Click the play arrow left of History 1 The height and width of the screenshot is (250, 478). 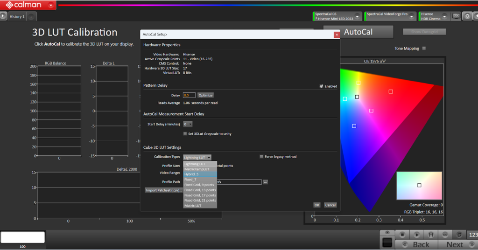pyautogui.click(x=3, y=16)
